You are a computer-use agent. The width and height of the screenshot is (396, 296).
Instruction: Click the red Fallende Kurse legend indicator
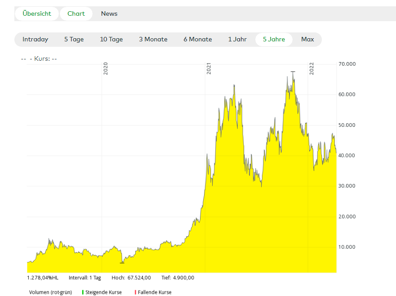coord(135,292)
